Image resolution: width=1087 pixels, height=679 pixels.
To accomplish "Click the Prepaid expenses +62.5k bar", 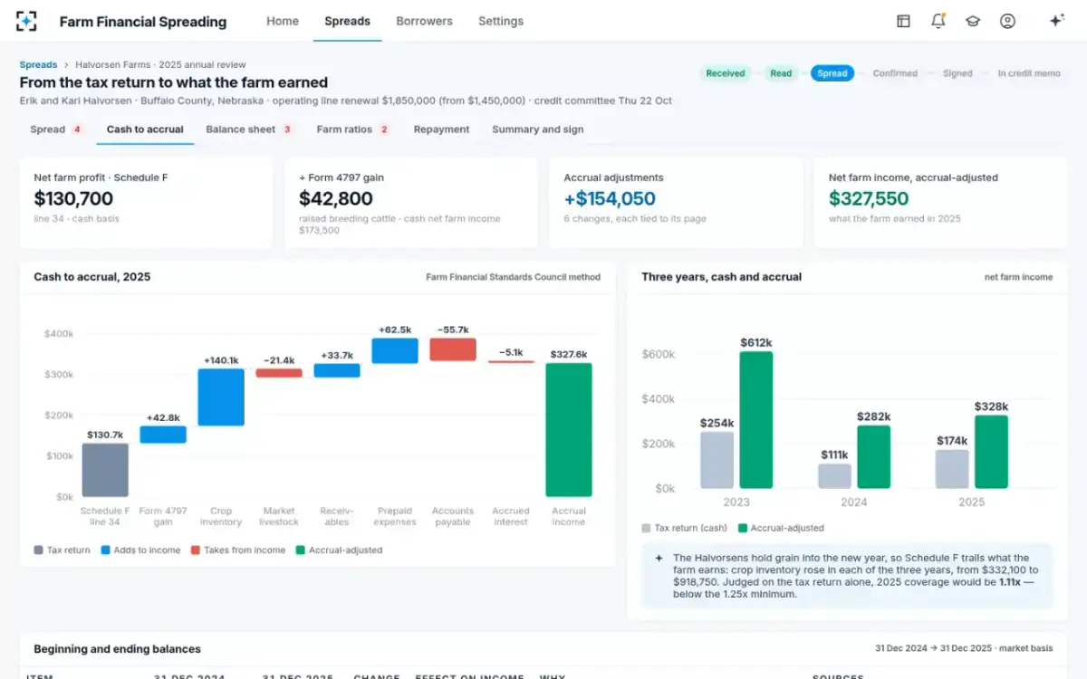I will click(395, 351).
